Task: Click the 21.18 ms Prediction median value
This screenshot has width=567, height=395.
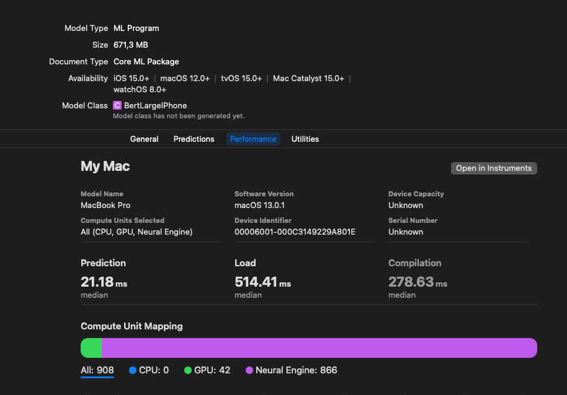Action: click(x=104, y=282)
